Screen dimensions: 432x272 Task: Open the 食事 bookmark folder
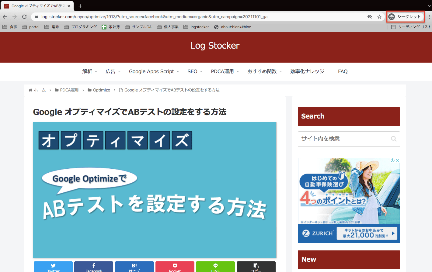click(10, 27)
